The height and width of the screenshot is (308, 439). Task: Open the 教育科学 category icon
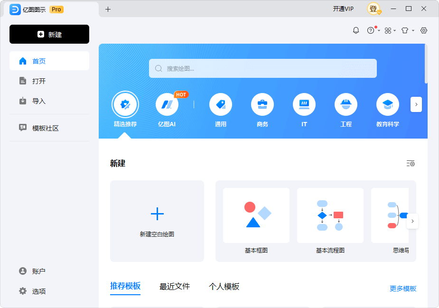(x=388, y=104)
